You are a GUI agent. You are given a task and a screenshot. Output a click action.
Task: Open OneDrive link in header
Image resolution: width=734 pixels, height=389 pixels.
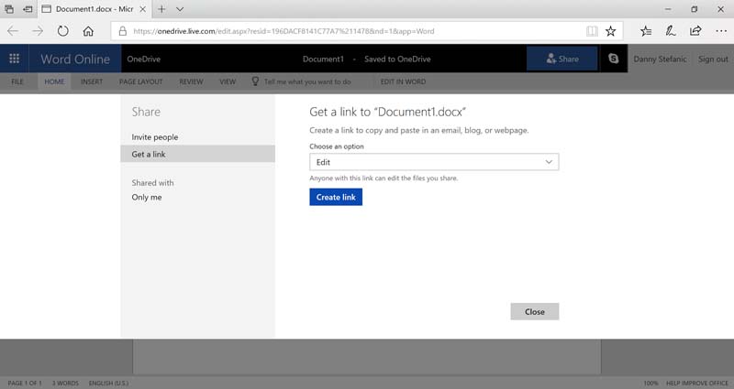point(144,59)
